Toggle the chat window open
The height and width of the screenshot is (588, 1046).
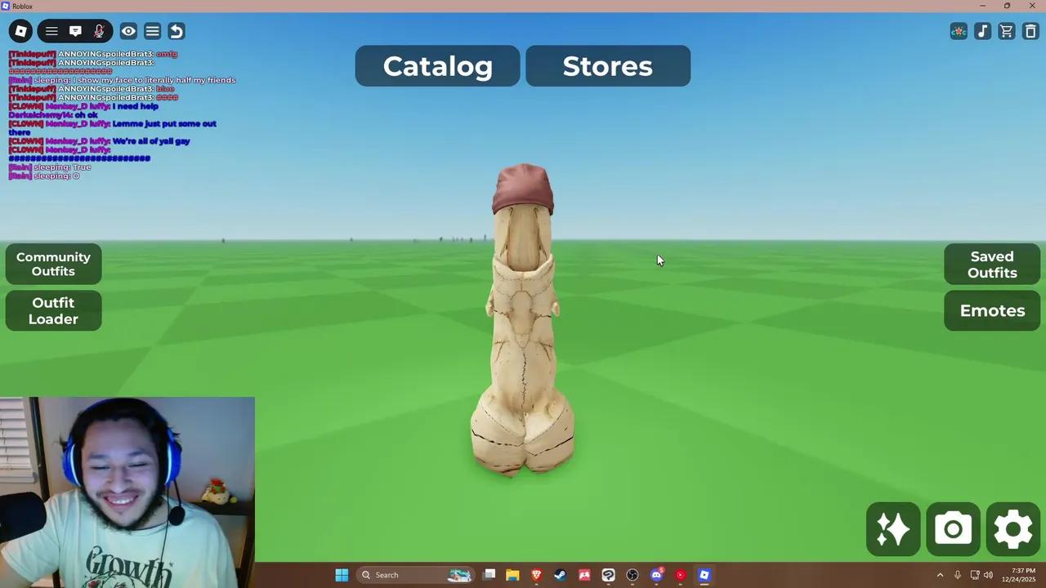click(75, 31)
